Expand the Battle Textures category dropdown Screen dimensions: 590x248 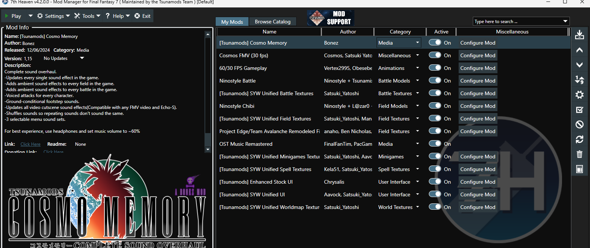coord(399,93)
